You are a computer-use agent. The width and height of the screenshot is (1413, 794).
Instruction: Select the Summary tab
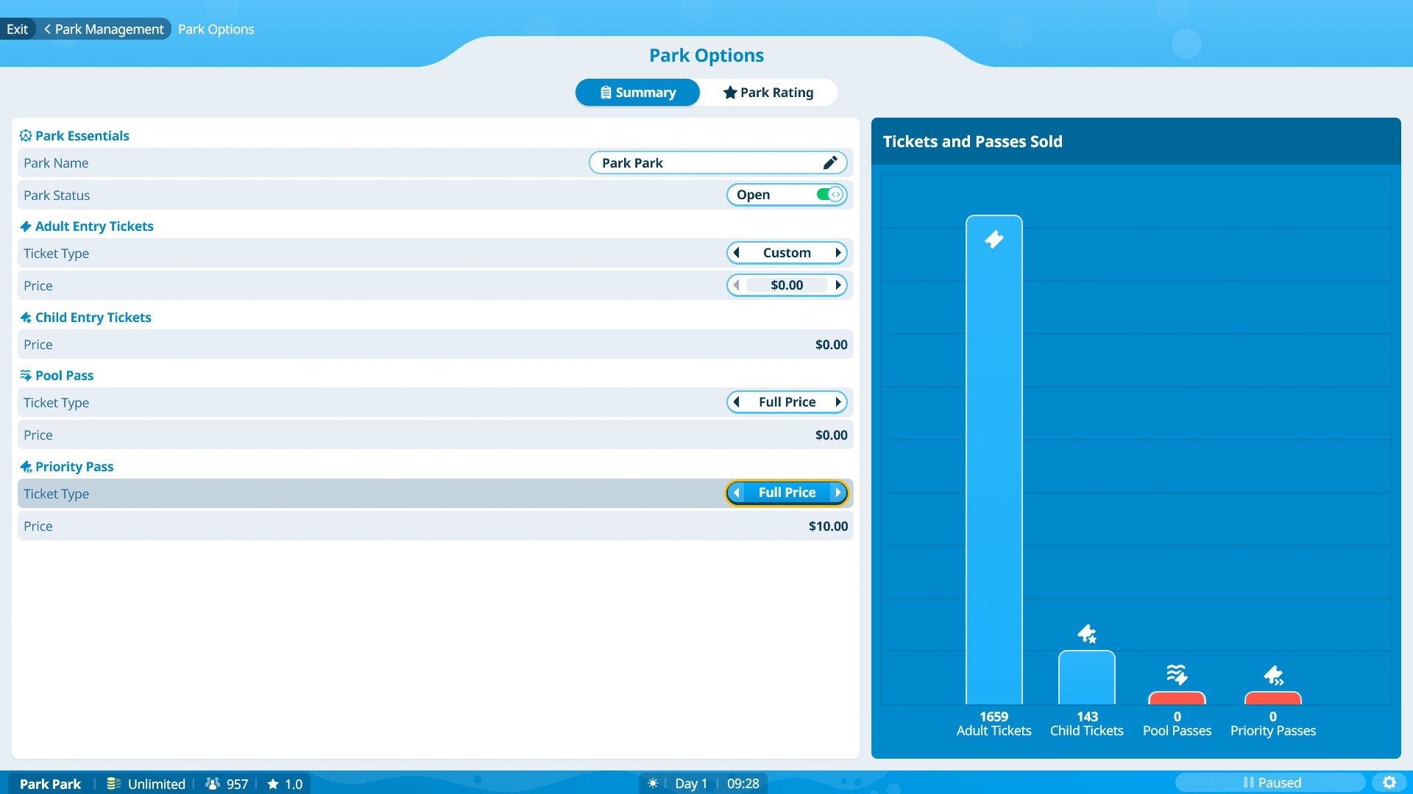coord(637,92)
